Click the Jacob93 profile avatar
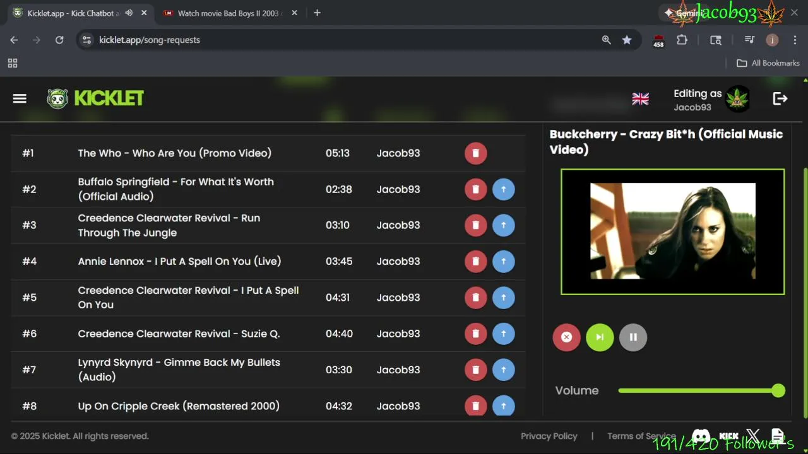This screenshot has height=454, width=808. tap(737, 99)
